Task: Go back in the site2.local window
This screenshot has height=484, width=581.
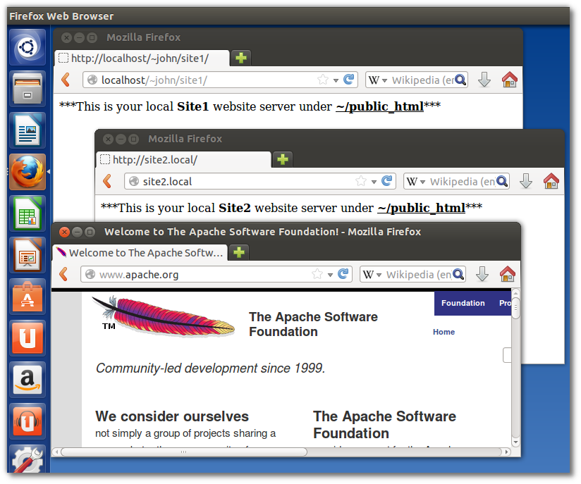Action: (107, 181)
